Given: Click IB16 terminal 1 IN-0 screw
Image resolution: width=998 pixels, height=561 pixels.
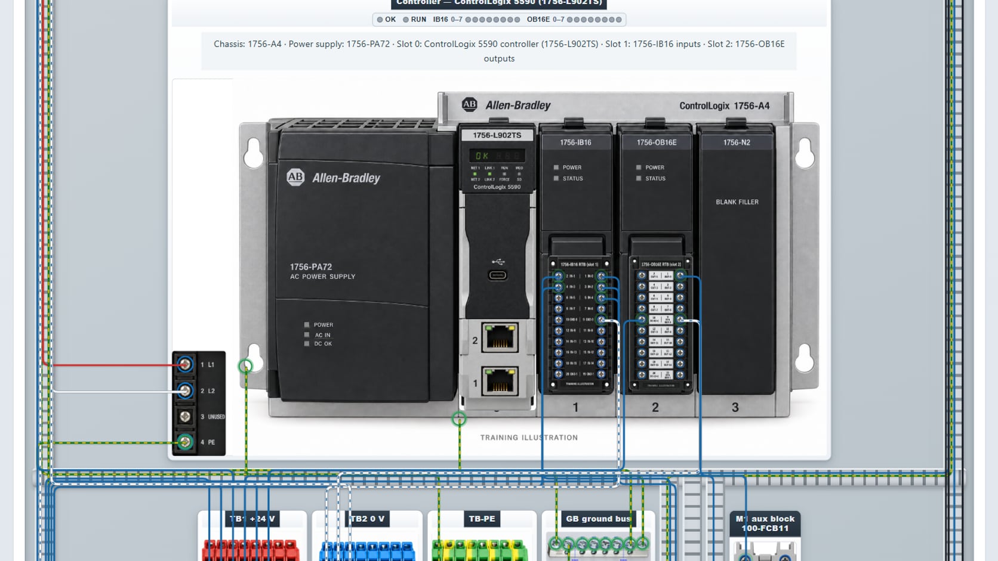Looking at the screenshot, I should [601, 276].
